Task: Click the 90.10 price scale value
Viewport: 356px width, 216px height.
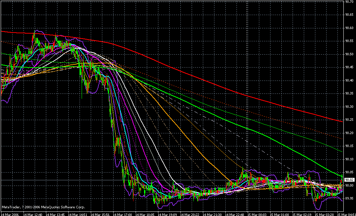Action: [349, 159]
